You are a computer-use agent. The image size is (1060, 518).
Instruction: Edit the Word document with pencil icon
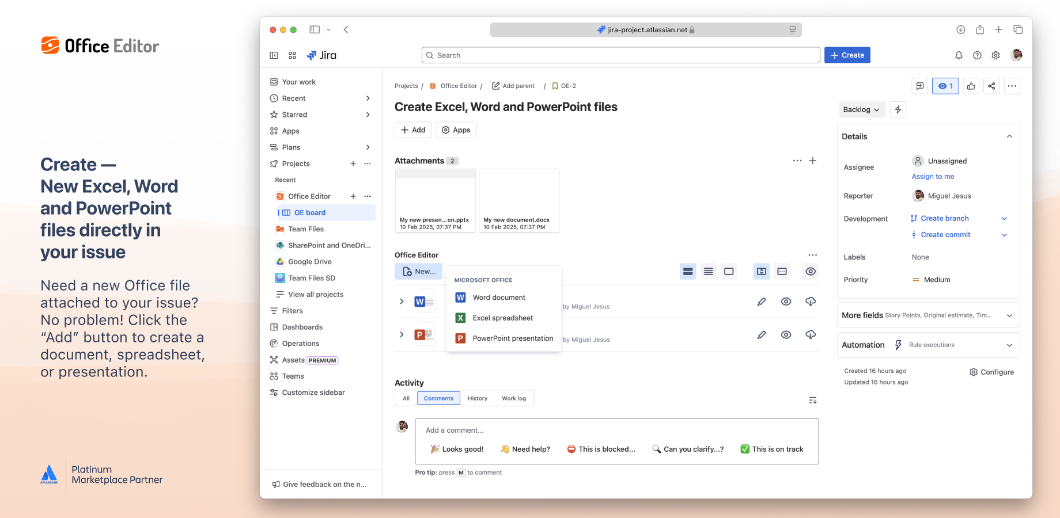762,302
